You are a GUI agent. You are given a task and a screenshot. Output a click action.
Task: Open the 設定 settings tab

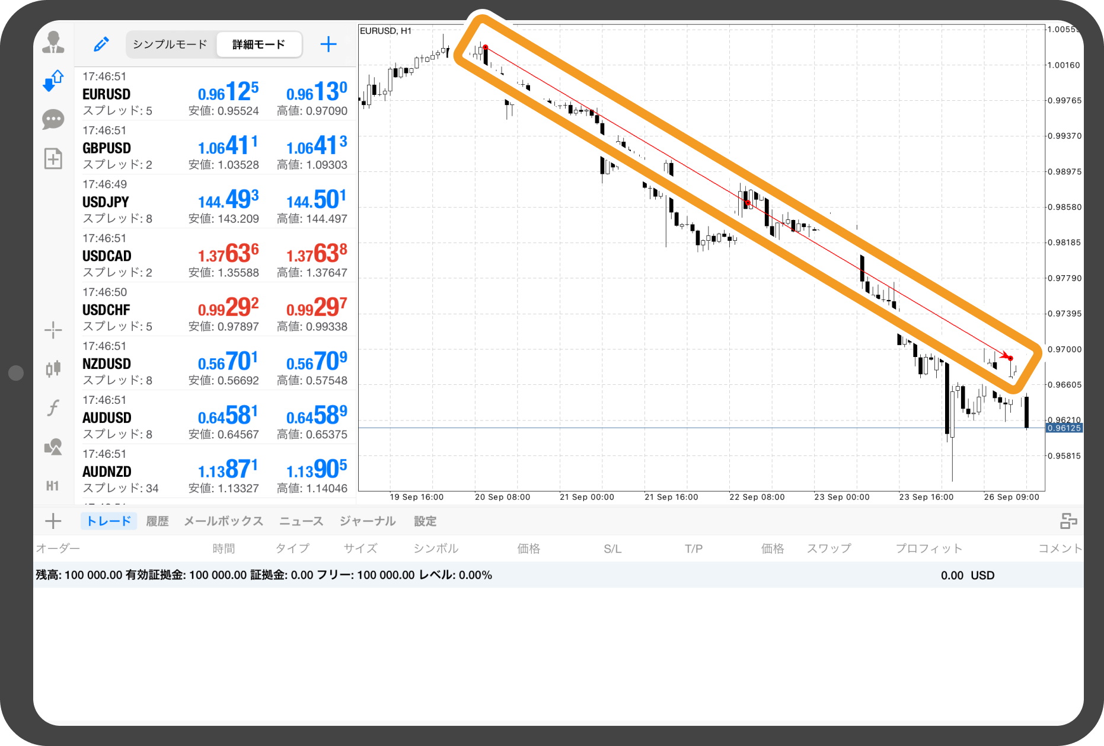pos(425,521)
